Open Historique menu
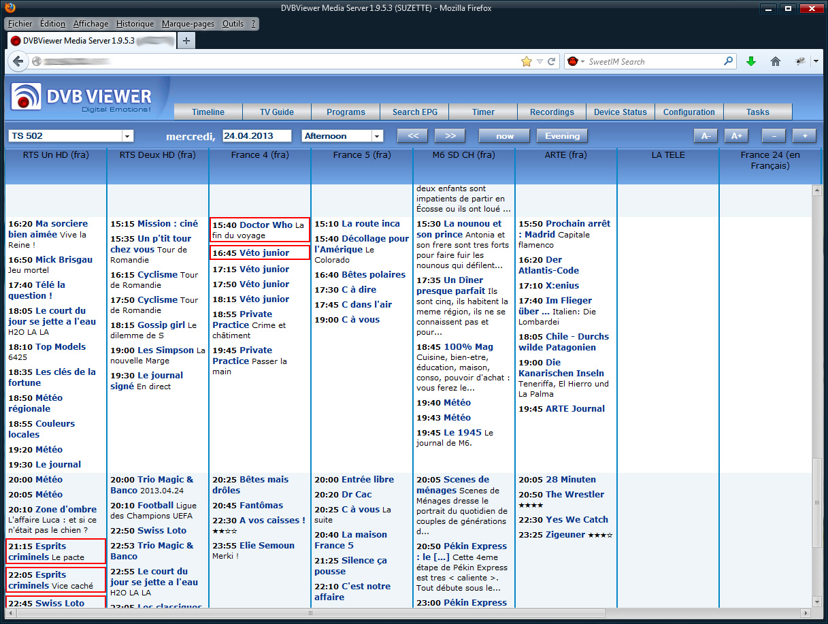Image resolution: width=828 pixels, height=624 pixels. pos(135,24)
